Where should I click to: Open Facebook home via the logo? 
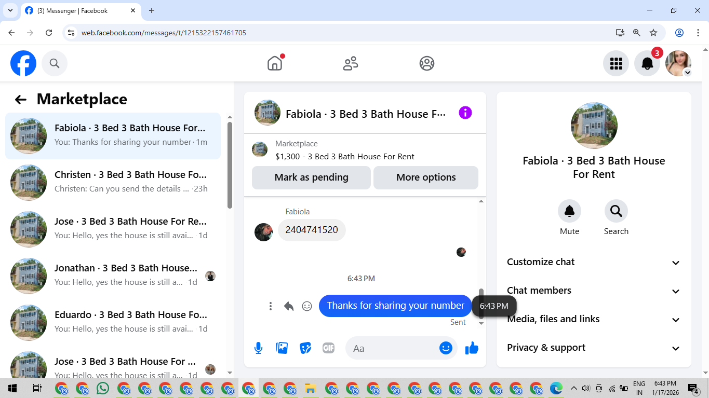coord(23,63)
